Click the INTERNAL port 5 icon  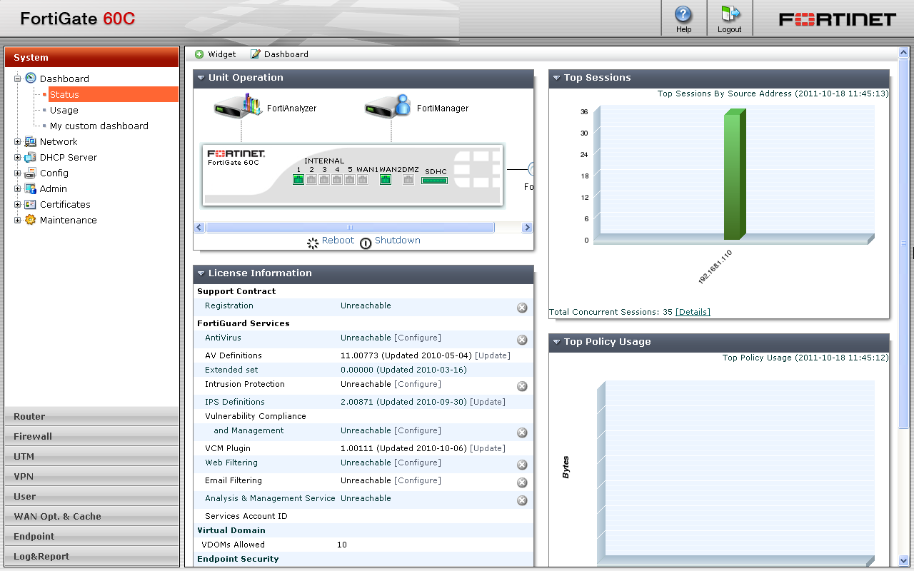click(x=350, y=180)
